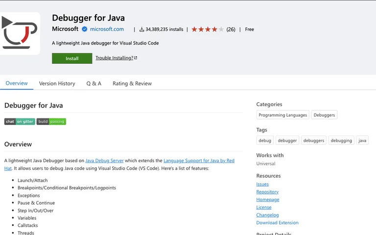Open the Homepage resource link
Viewport: 376px width, 235px height.
pyautogui.click(x=268, y=200)
